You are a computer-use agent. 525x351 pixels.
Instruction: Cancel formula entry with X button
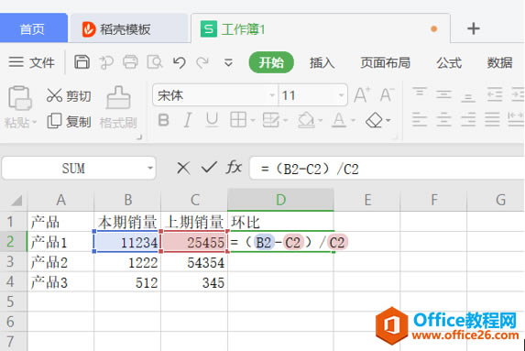pos(183,168)
